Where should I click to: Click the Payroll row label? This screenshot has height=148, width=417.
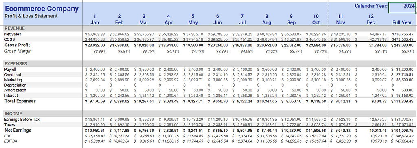pyautogui.click(x=10, y=70)
